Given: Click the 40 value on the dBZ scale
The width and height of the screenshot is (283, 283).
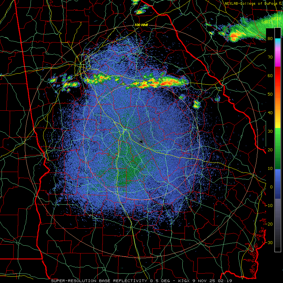Looking at the screenshot, I should click(x=270, y=113).
